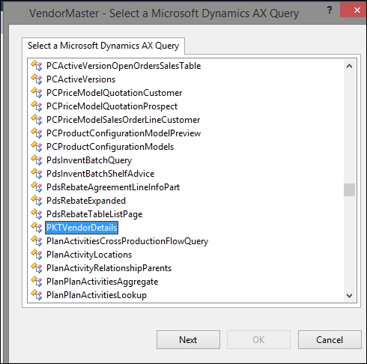Click the query list scroll down arrow
This screenshot has width=367, height=364.
tap(349, 296)
